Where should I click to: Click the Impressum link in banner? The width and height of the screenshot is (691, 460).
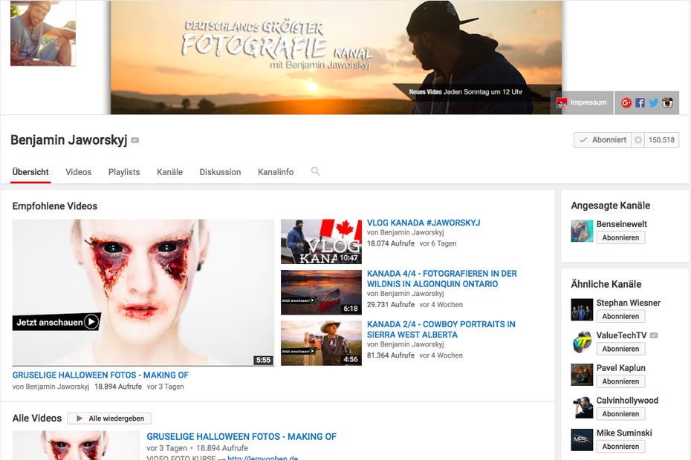pyautogui.click(x=582, y=102)
